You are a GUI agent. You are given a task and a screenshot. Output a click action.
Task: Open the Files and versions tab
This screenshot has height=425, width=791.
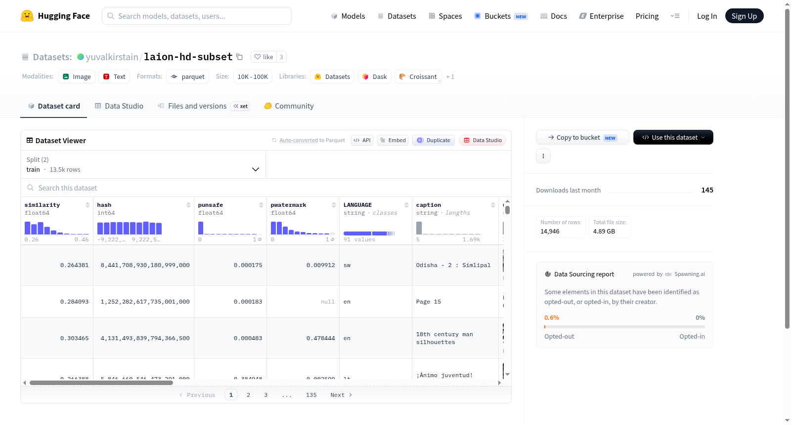tap(204, 106)
